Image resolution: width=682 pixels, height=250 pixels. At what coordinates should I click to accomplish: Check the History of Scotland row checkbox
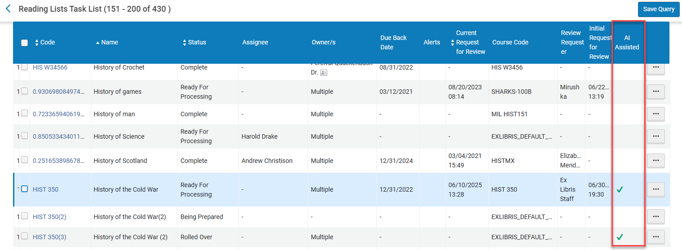[25, 159]
